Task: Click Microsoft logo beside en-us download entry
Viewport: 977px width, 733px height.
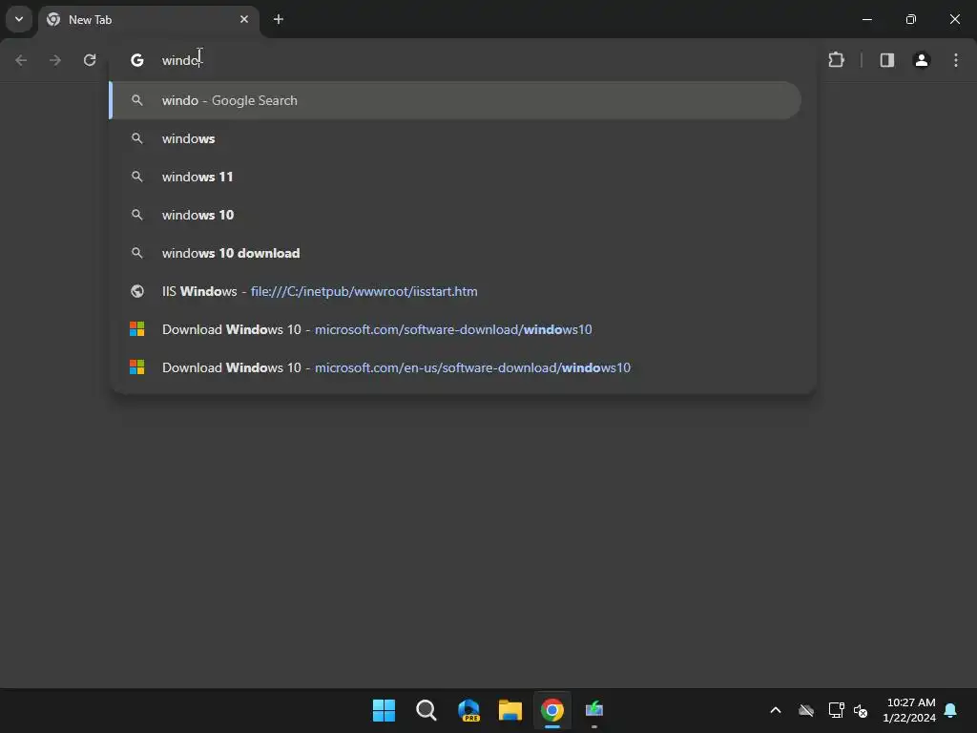Action: click(x=137, y=367)
